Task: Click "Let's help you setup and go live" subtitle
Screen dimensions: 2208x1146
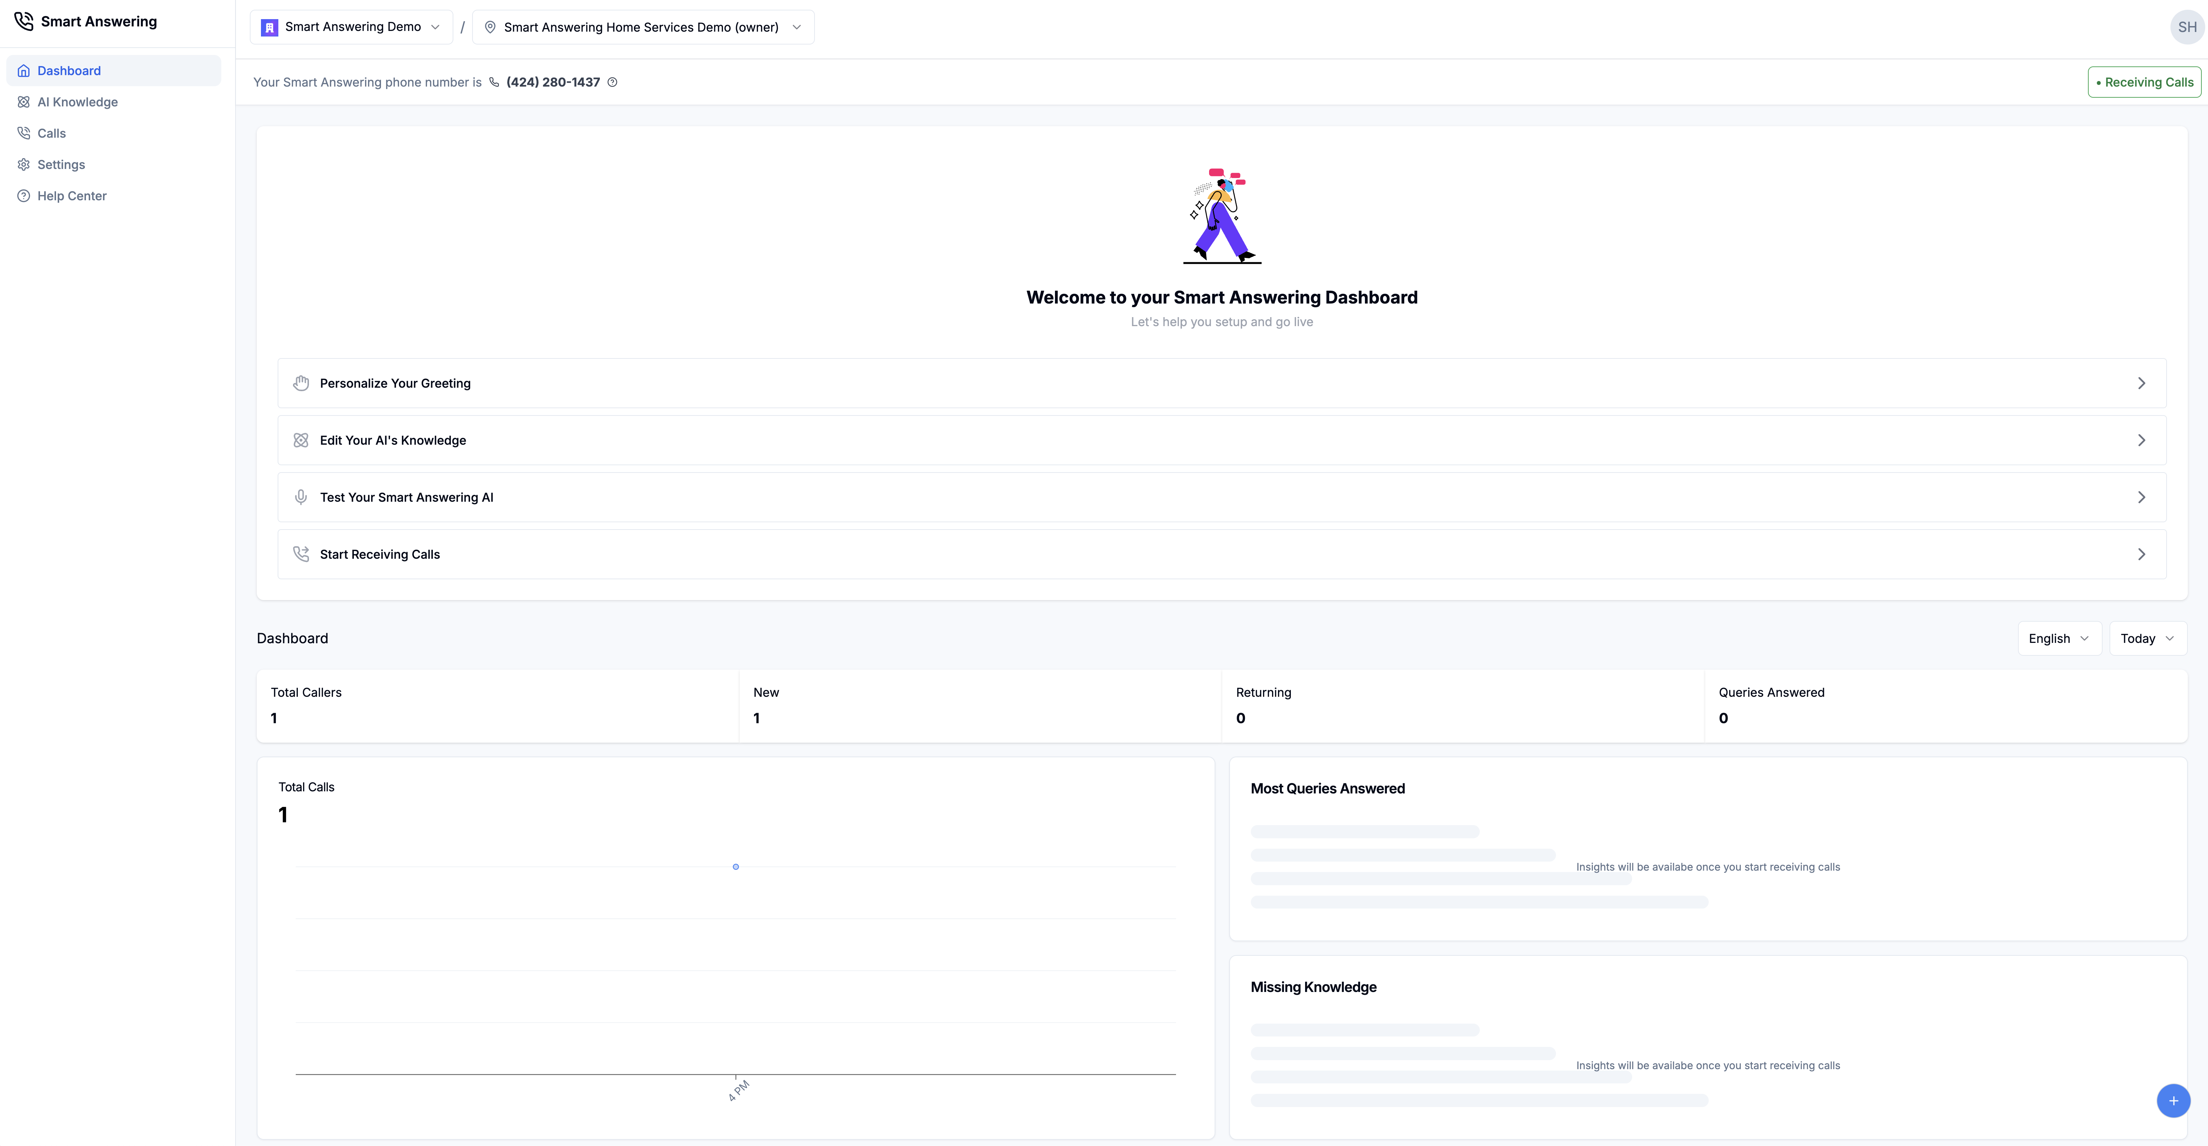Action: point(1222,322)
